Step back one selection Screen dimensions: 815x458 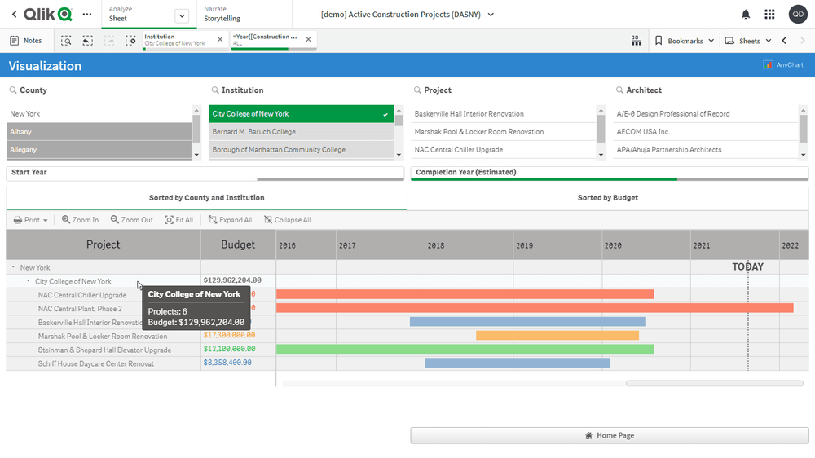point(87,41)
